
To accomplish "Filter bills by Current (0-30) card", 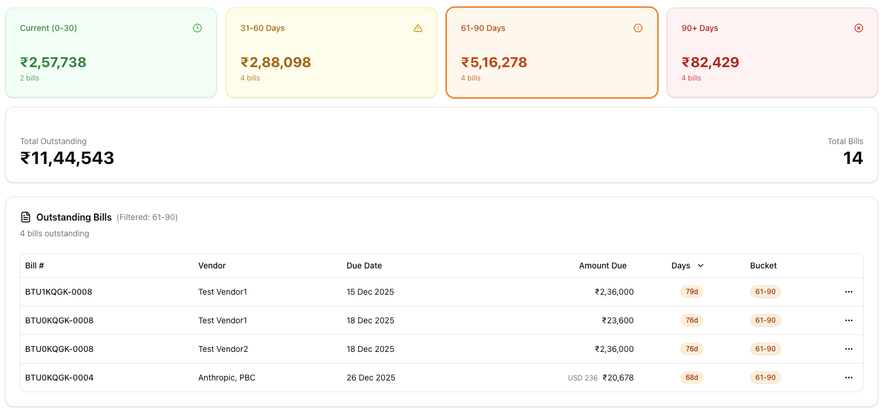I will coord(111,53).
